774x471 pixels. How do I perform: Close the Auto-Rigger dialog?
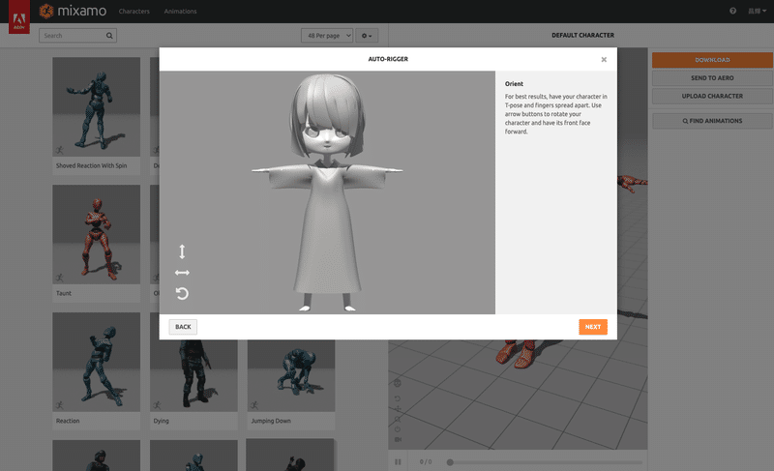[x=604, y=59]
